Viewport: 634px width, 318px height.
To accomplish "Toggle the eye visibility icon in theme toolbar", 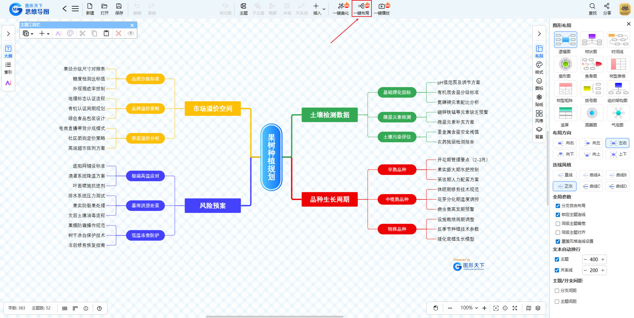I will coord(131,33).
